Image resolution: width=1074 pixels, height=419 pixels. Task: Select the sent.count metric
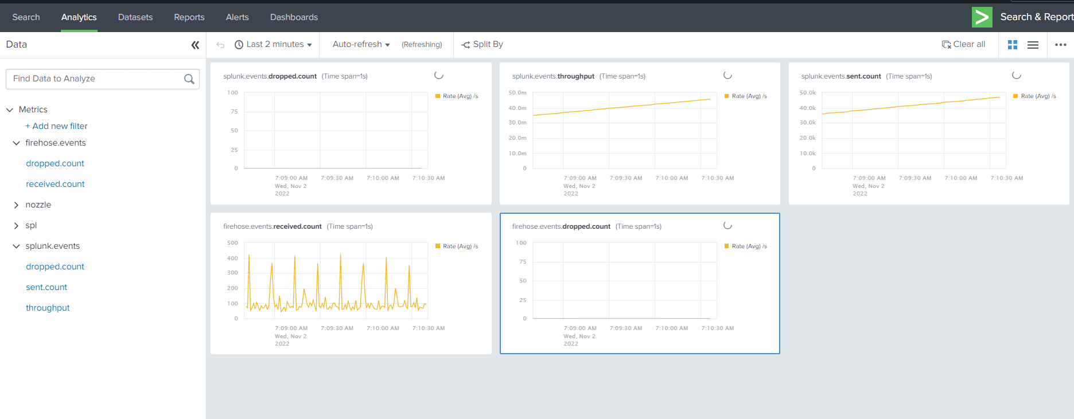46,287
